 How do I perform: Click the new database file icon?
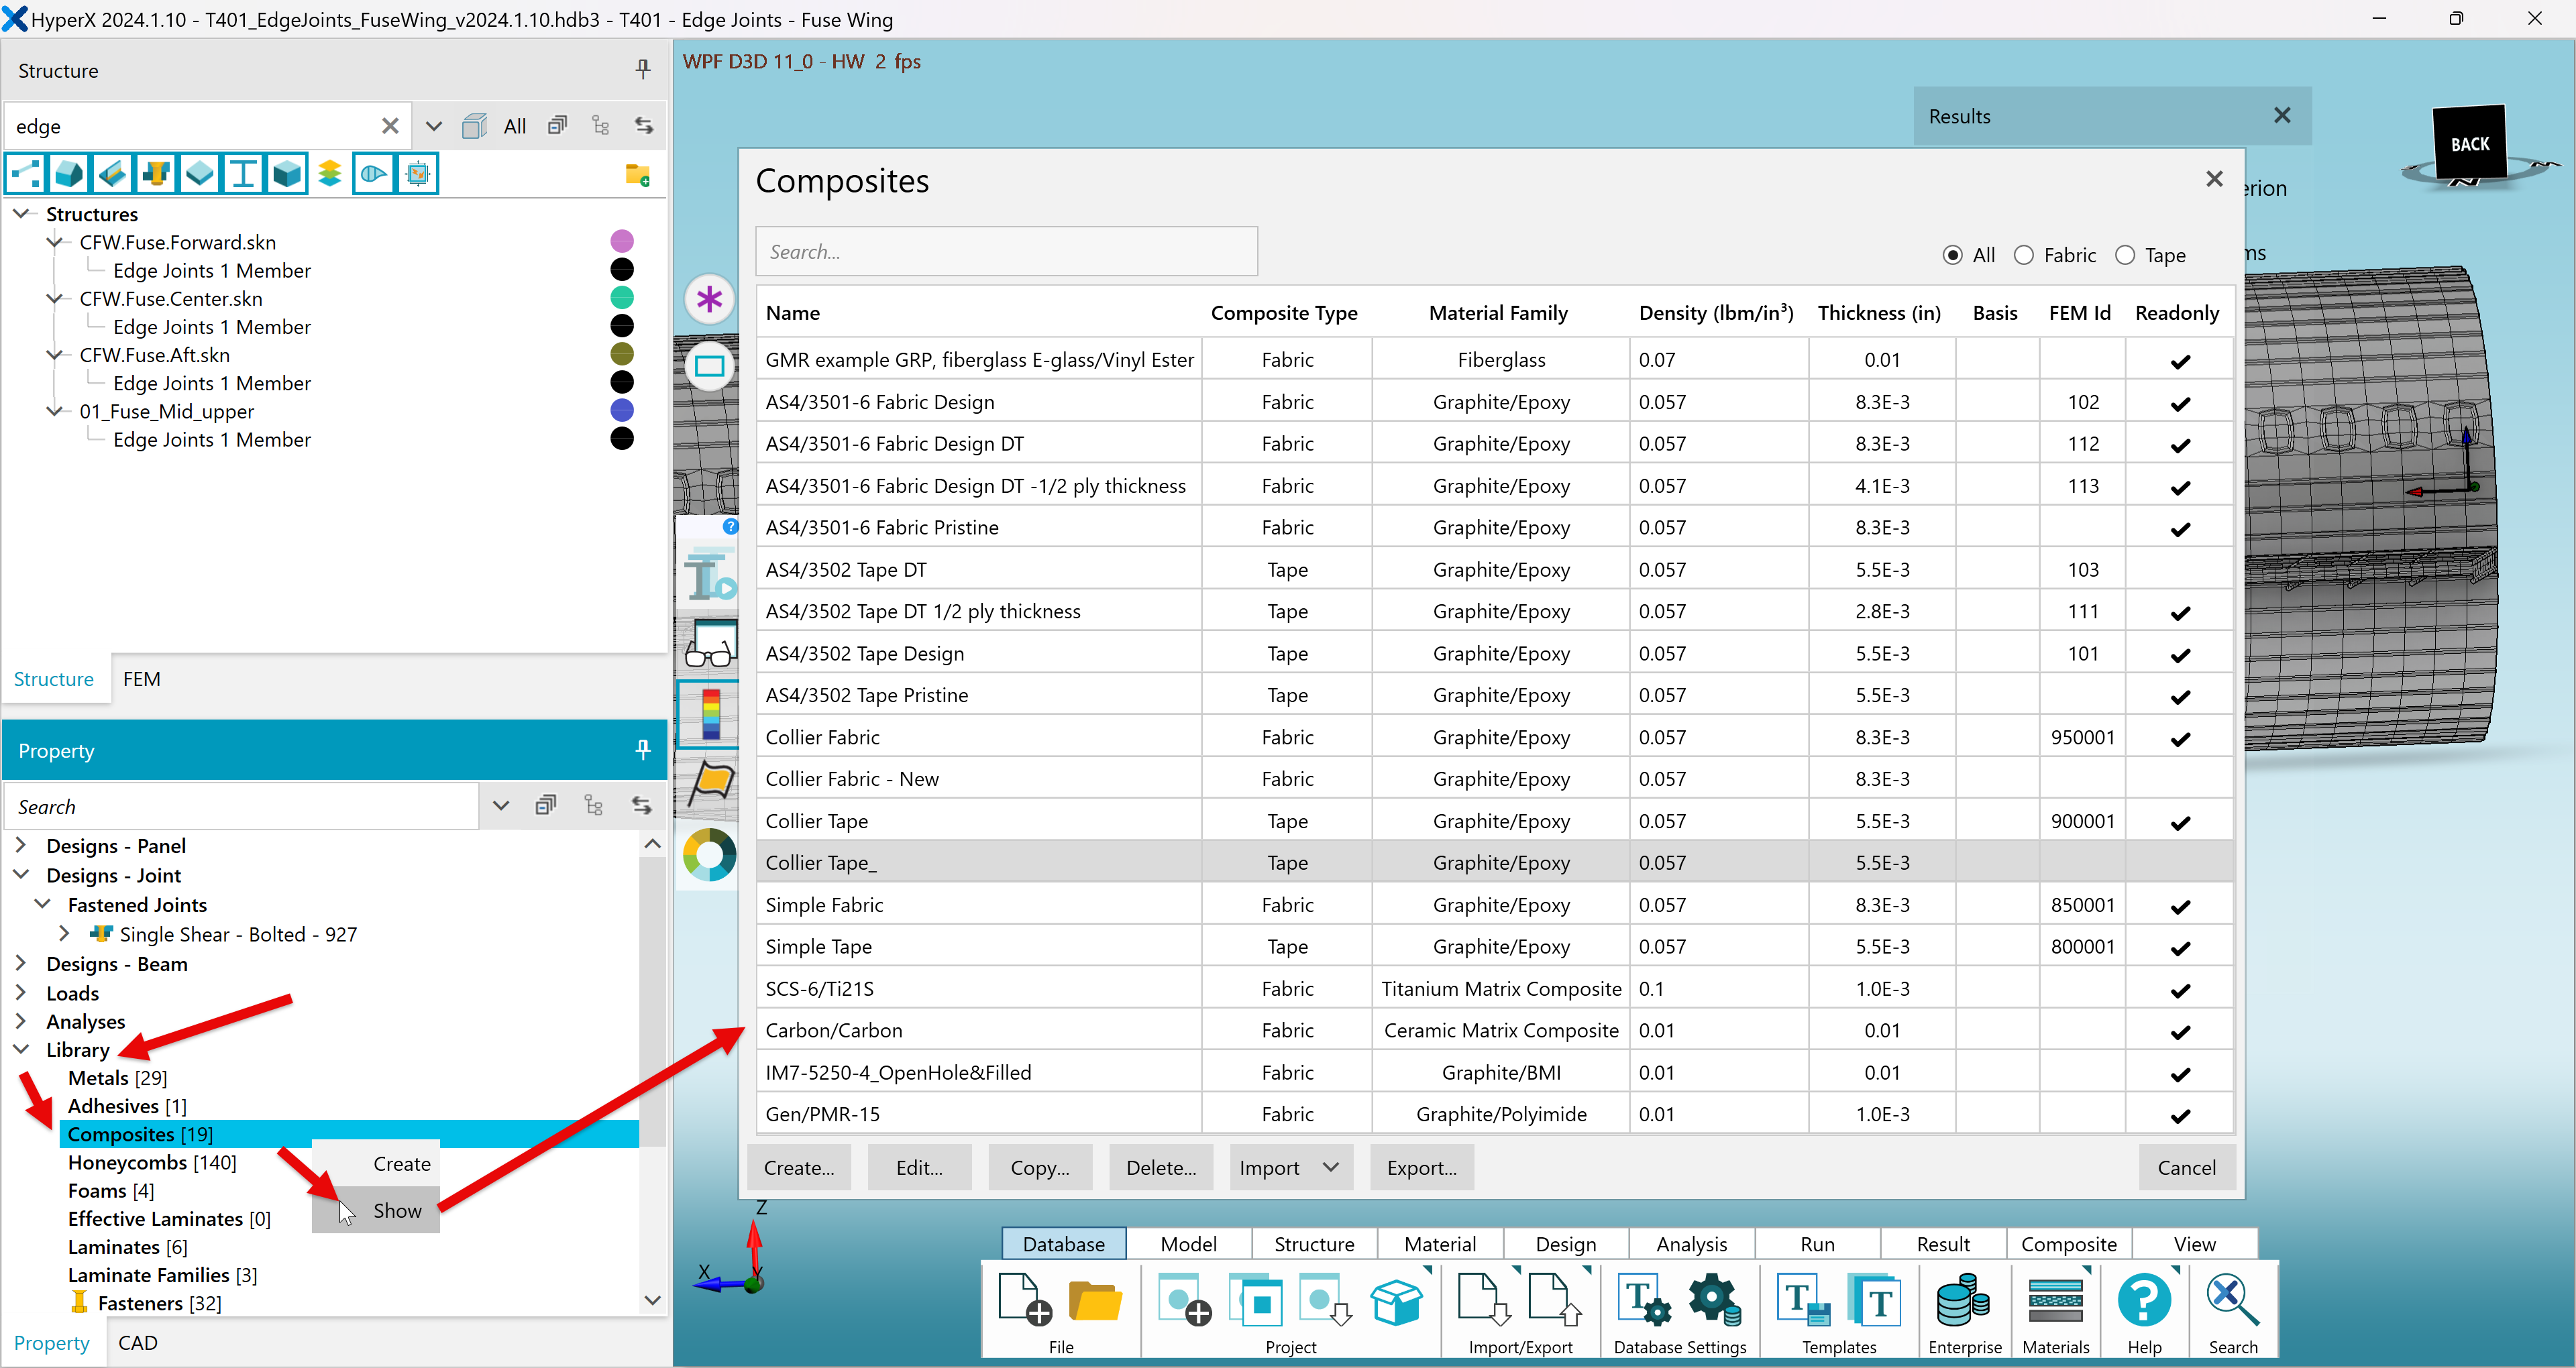1025,1300
